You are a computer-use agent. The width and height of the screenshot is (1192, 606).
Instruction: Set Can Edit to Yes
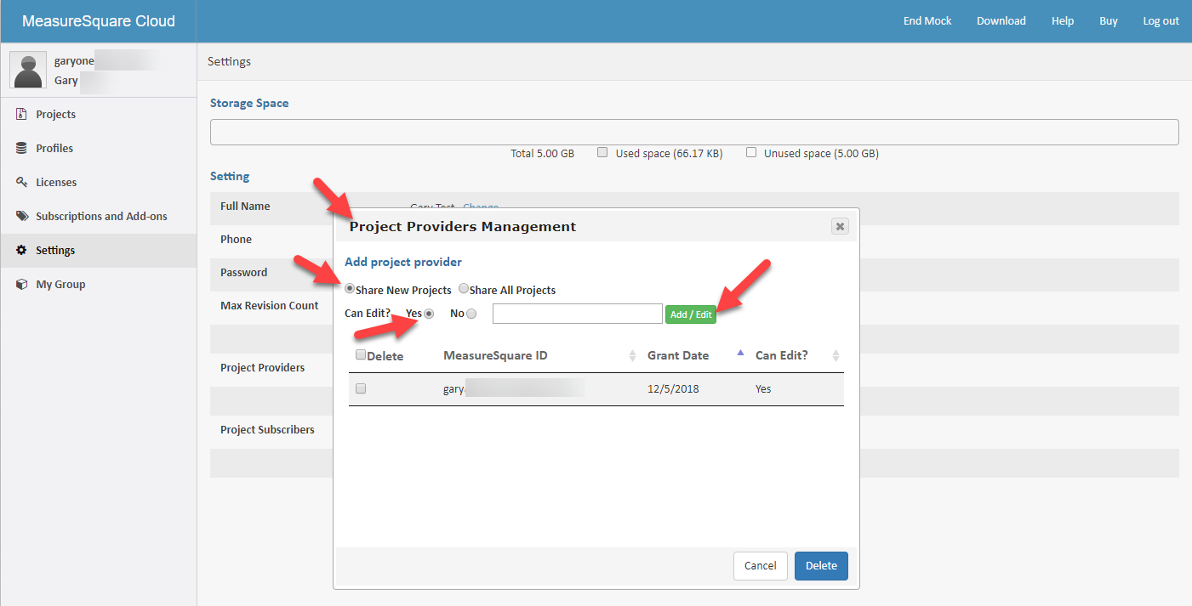[x=429, y=314]
